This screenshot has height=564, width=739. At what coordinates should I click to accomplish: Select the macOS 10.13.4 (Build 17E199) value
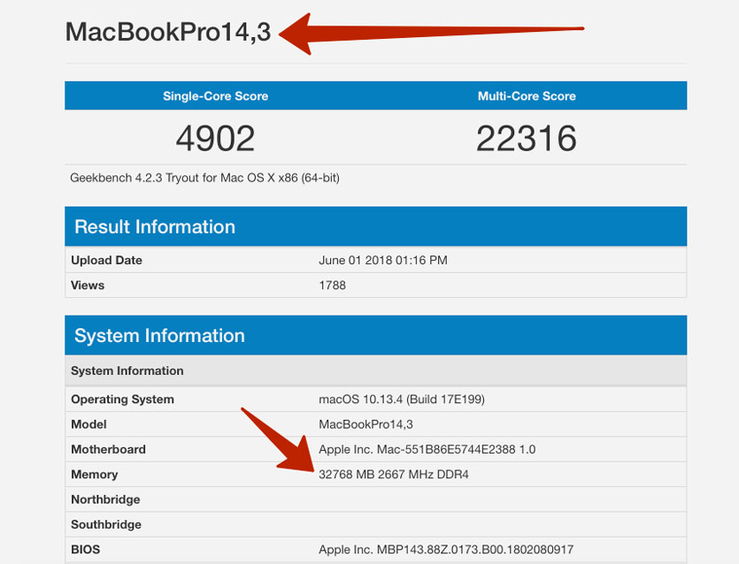(402, 400)
